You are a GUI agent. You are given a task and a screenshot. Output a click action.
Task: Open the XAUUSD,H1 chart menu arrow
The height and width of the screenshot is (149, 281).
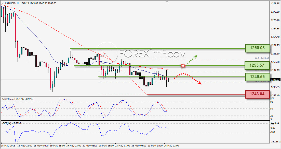point(3,3)
